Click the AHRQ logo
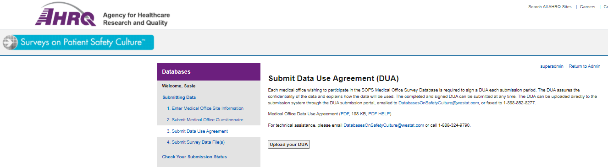The image size is (608, 167). coord(66,14)
